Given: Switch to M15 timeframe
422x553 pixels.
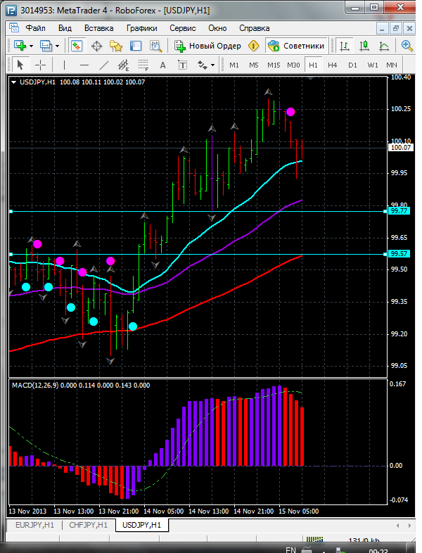Looking at the screenshot, I should [274, 65].
